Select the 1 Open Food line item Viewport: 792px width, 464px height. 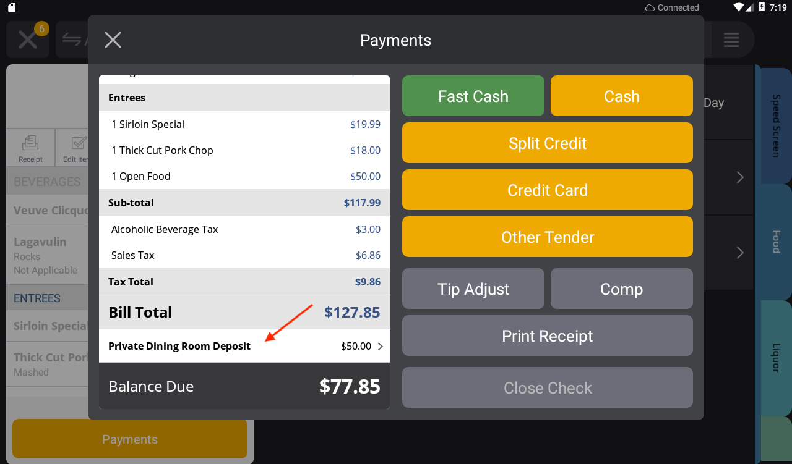coord(244,176)
